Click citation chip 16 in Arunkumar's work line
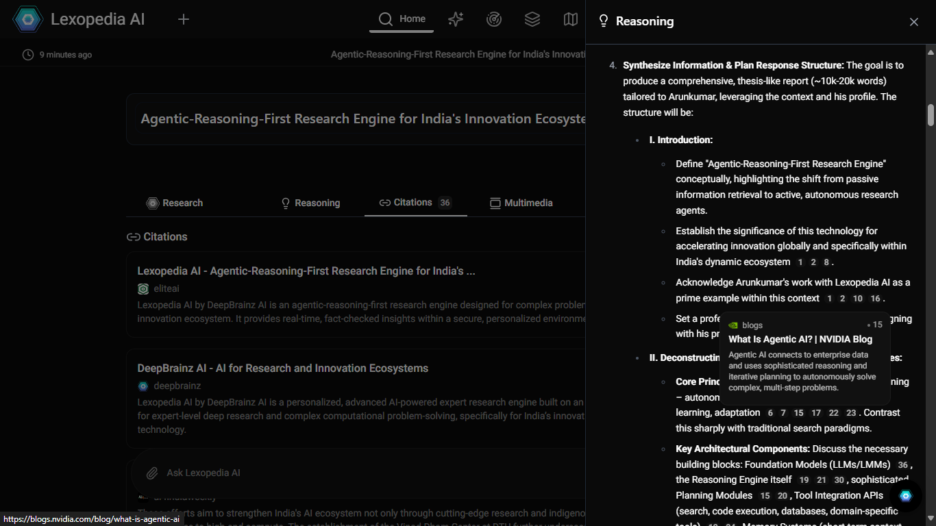The image size is (936, 526). pos(875,299)
